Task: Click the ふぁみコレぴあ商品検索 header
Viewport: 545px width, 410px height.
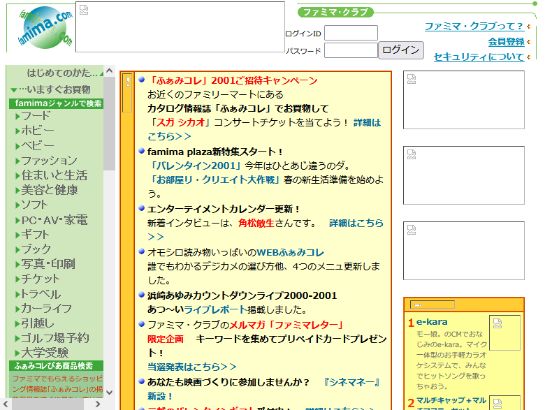Action: point(57,366)
